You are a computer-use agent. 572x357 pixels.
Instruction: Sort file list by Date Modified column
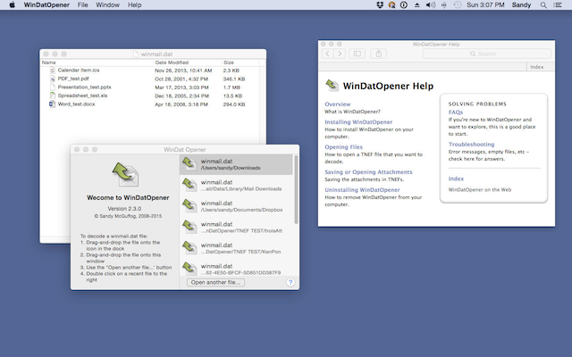click(x=188, y=62)
